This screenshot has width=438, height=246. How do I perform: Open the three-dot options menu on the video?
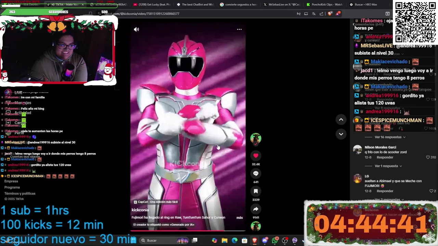click(x=239, y=29)
